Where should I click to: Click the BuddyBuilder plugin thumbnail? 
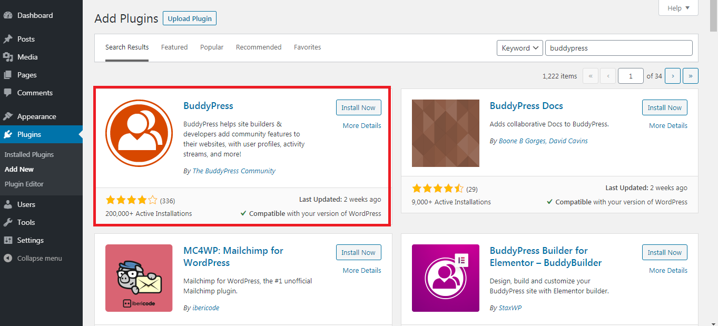[x=446, y=278]
